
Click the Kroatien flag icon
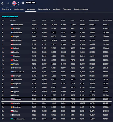[x=12, y=56]
